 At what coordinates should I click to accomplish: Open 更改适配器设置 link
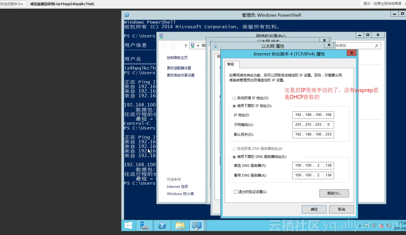[179, 68]
